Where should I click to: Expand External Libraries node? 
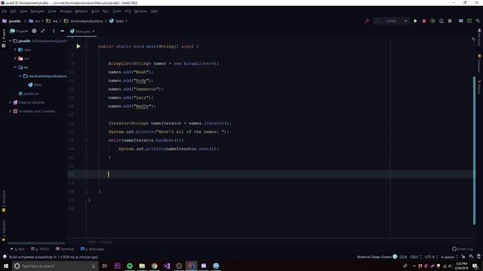tap(10, 102)
